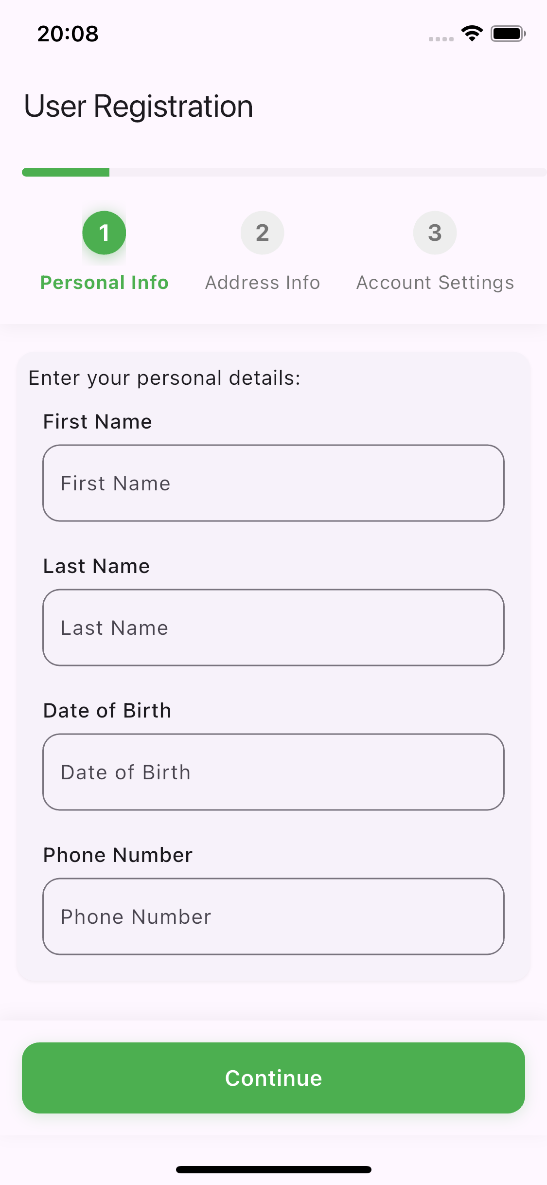Viewport: 547px width, 1185px height.
Task: Click into the Last Name text field
Action: [273, 628]
